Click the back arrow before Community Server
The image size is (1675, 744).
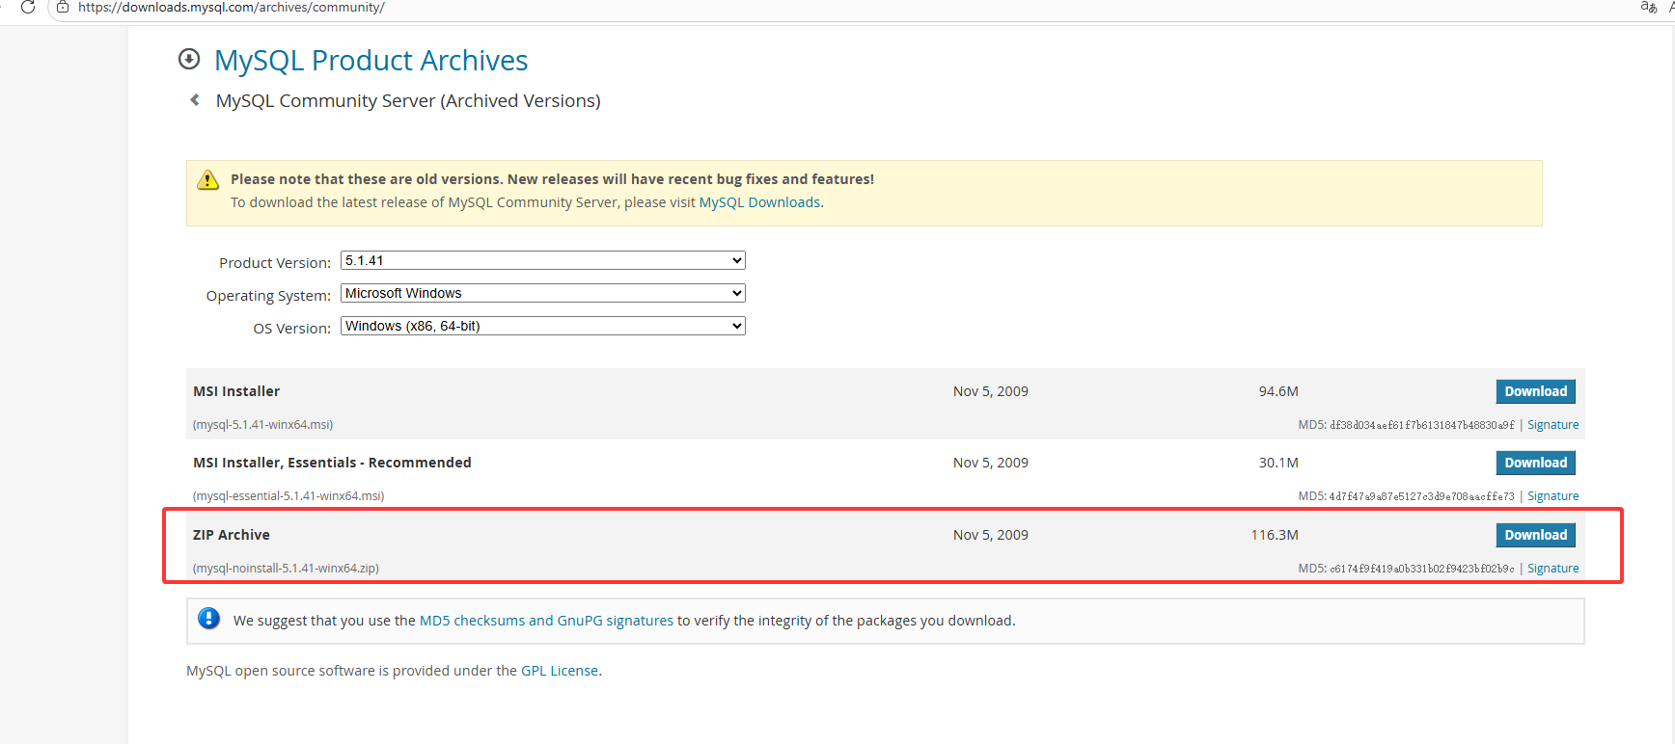(x=195, y=100)
